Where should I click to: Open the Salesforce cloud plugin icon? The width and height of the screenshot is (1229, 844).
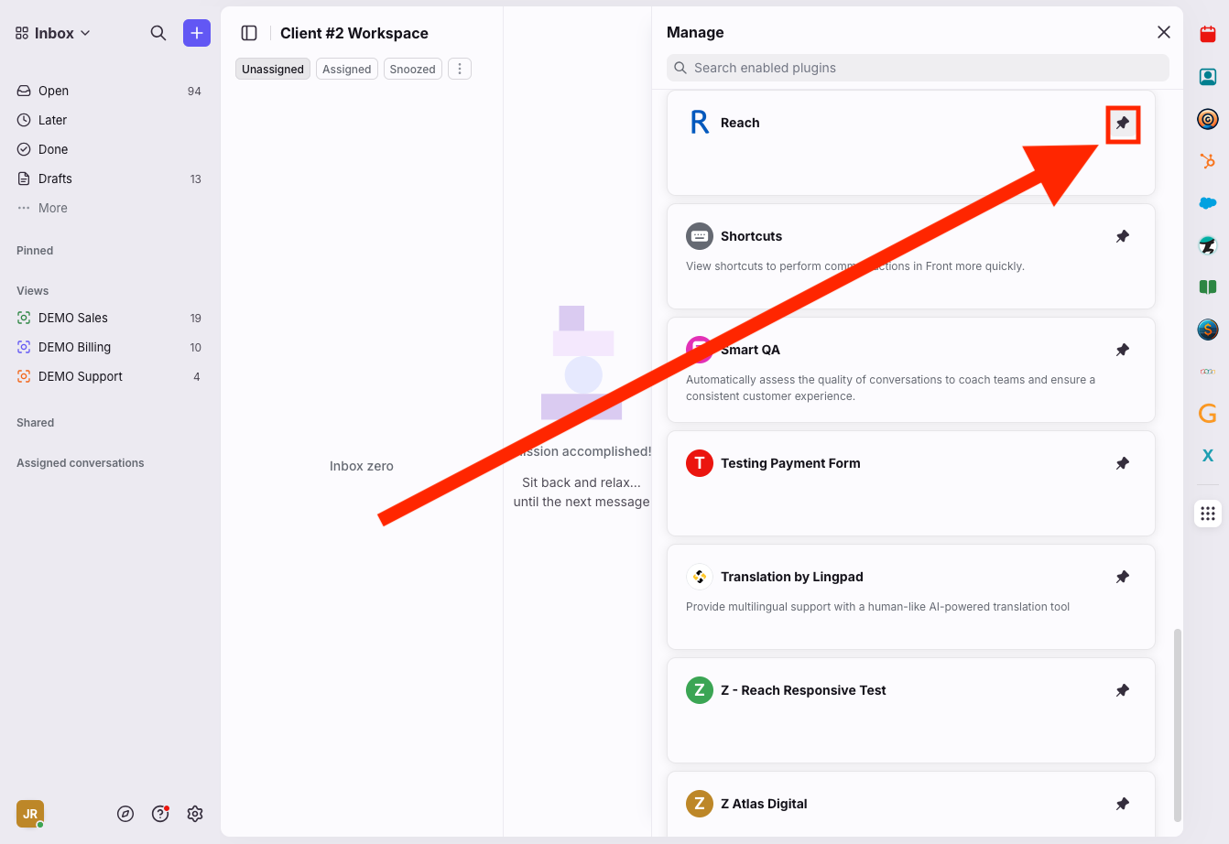tap(1207, 203)
